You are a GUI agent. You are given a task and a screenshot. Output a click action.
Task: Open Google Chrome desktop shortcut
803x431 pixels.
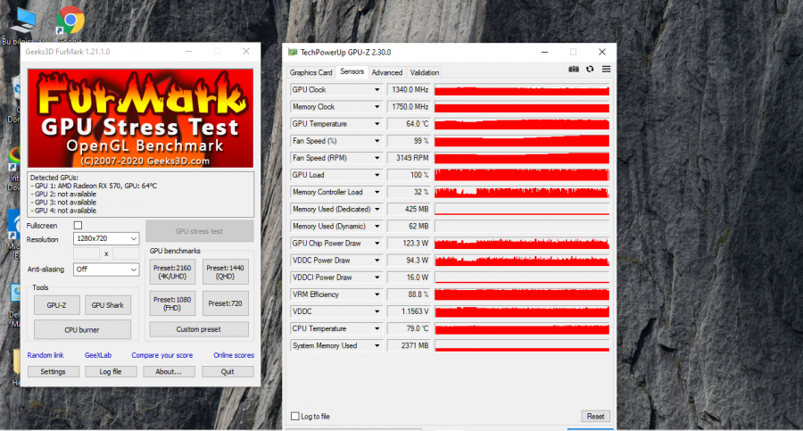click(x=70, y=23)
